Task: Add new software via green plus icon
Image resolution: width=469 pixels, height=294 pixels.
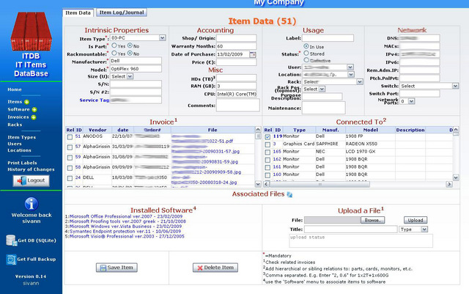Action: coord(34,109)
